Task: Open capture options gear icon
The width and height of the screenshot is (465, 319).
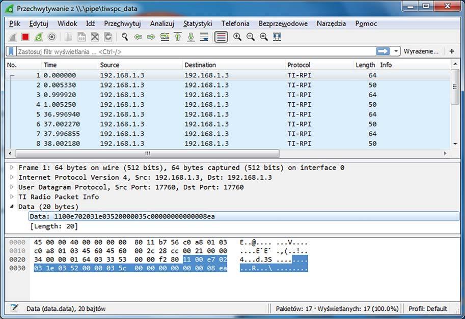Action: coord(51,37)
